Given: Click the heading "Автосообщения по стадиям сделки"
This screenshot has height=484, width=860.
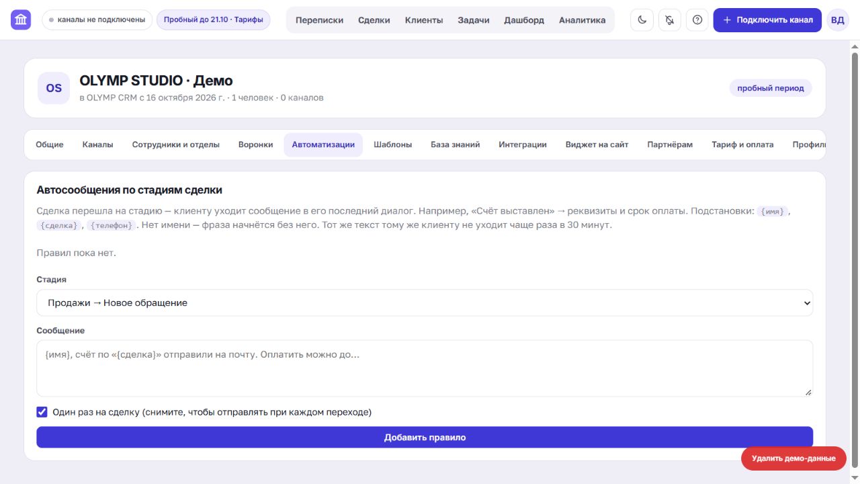Looking at the screenshot, I should click(x=129, y=190).
